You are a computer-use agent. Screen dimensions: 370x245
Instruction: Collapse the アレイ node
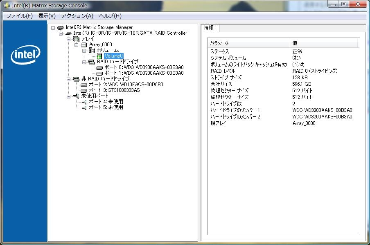pyautogui.click(x=68, y=39)
